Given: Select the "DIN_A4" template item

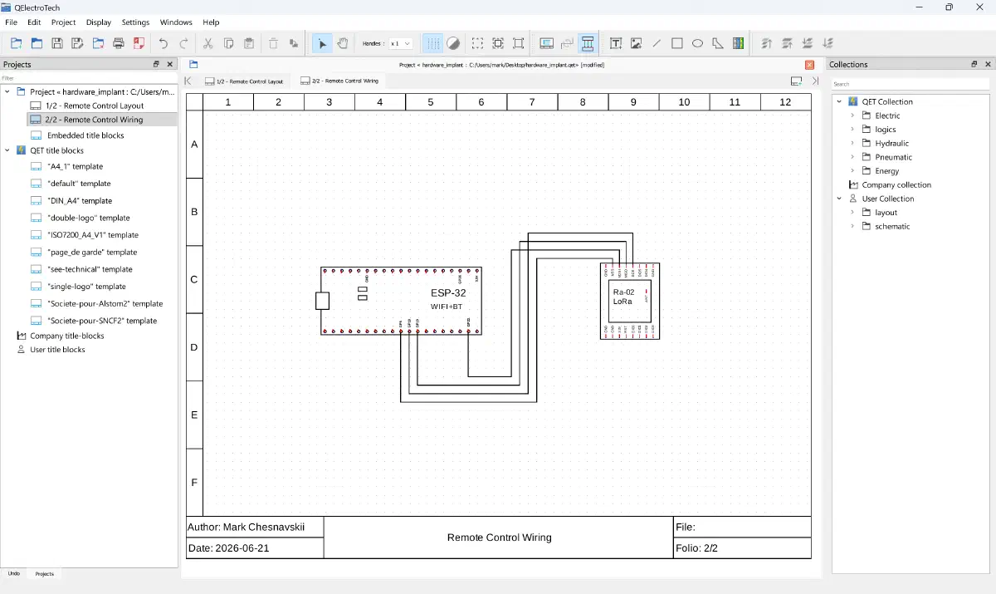Looking at the screenshot, I should tap(80, 201).
